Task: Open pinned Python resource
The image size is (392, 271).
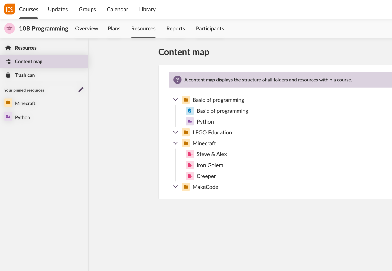Action: coord(23,117)
